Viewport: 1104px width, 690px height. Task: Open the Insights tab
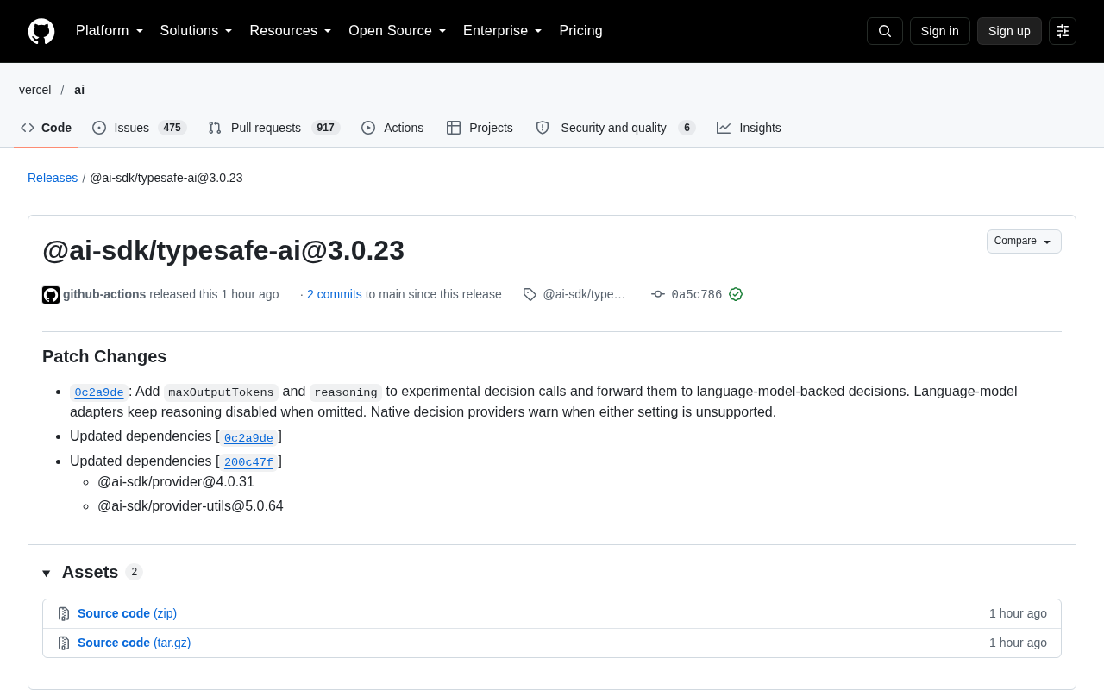[749, 128]
